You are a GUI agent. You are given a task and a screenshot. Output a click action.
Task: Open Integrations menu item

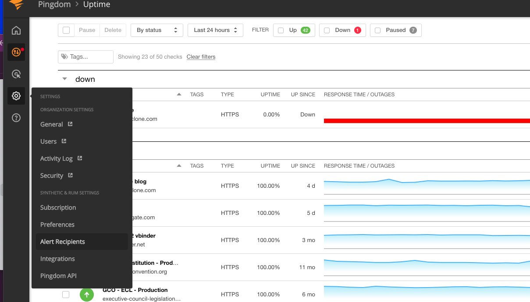click(x=57, y=259)
